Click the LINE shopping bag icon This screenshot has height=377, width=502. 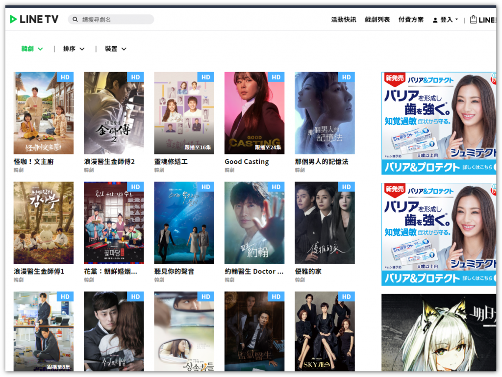click(473, 20)
